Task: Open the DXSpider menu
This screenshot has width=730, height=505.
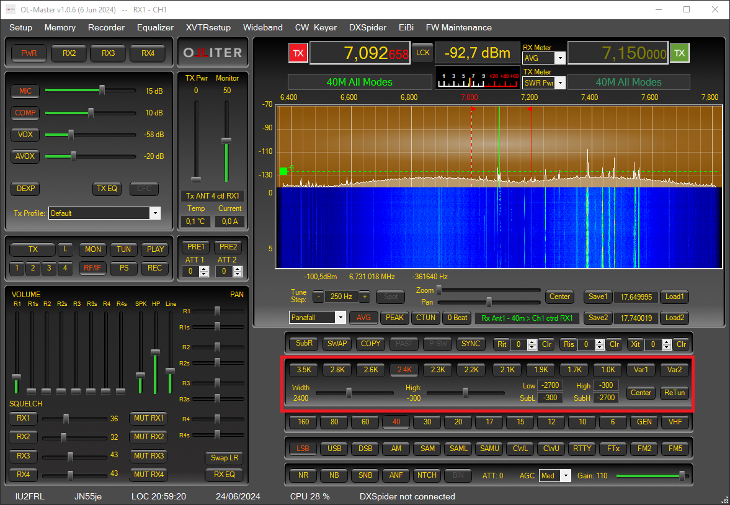Action: 367,27
